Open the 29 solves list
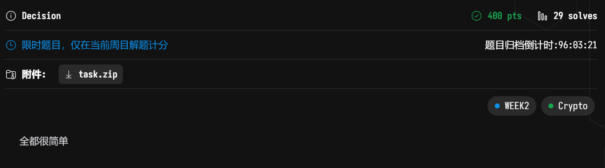 pyautogui.click(x=575, y=16)
